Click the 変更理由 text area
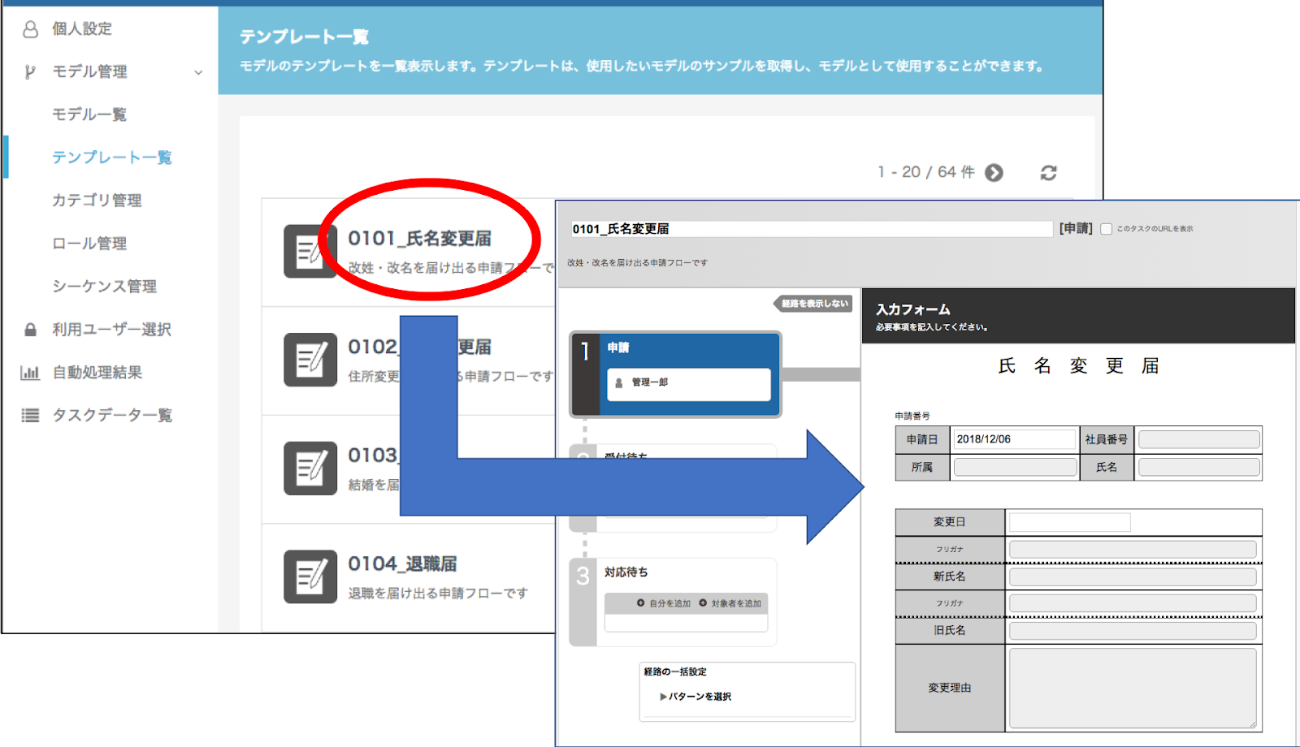The image size is (1300, 747). pyautogui.click(x=1133, y=688)
